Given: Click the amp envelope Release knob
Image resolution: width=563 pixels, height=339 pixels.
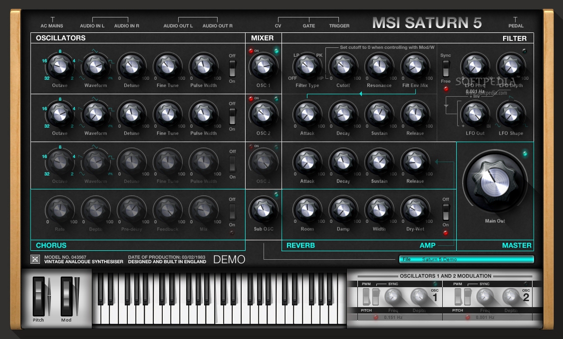Looking at the screenshot, I should coord(415,162).
